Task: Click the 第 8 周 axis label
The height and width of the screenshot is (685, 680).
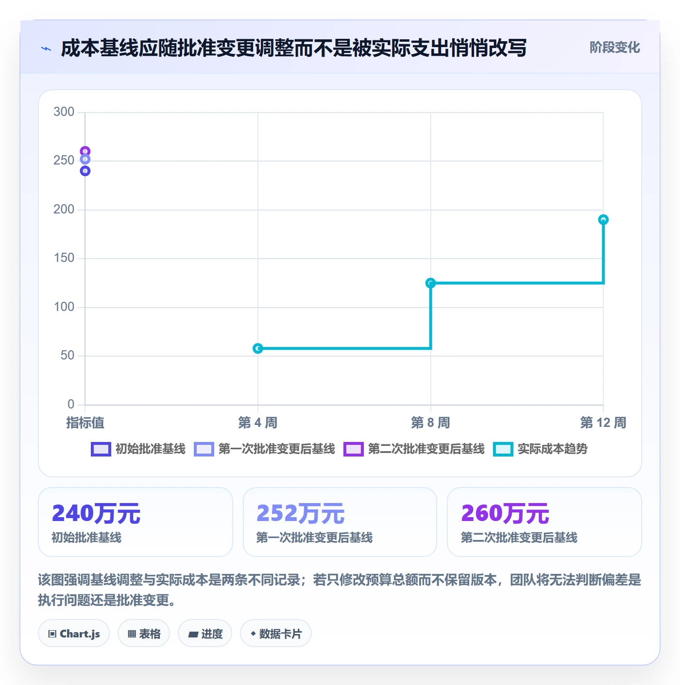Action: (x=431, y=423)
